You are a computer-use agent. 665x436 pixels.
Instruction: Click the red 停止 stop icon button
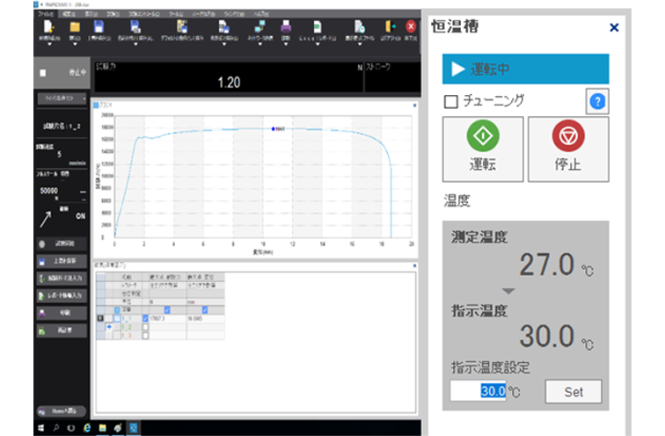click(x=568, y=149)
